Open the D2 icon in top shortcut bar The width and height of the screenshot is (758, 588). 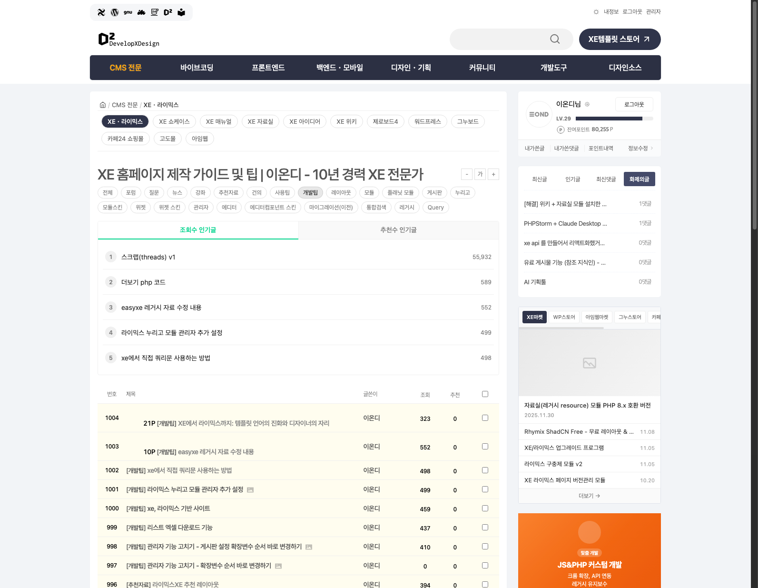tap(168, 12)
